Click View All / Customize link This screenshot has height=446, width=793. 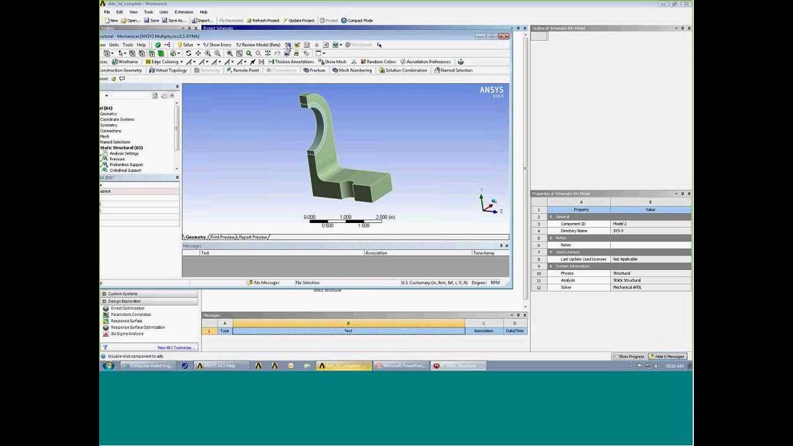176,348
